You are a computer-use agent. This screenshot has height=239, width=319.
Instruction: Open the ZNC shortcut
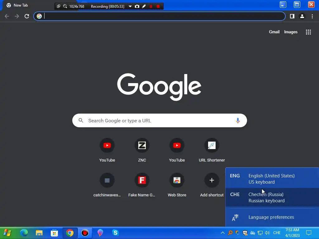[x=142, y=150]
